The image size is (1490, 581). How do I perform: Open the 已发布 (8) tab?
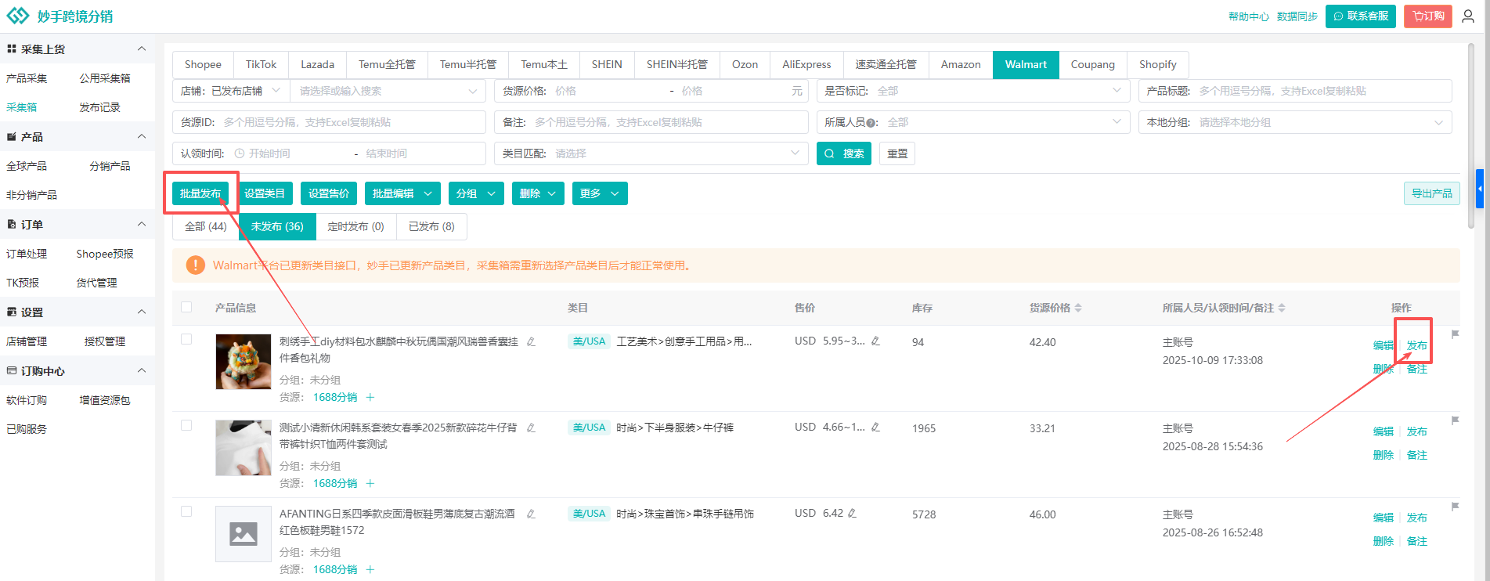click(431, 226)
